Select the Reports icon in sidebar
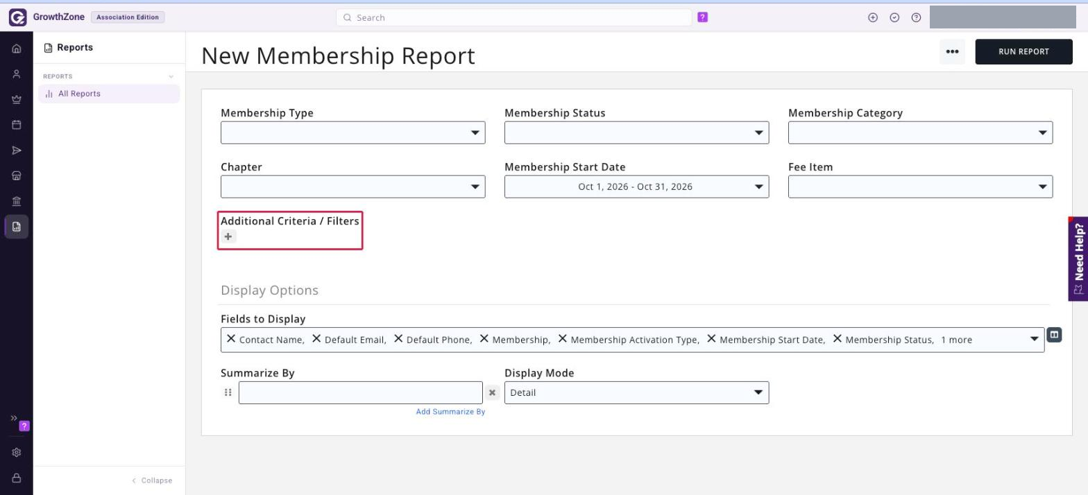The image size is (1088, 495). (17, 227)
